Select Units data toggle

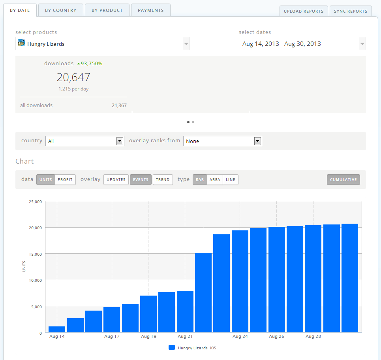pos(46,179)
